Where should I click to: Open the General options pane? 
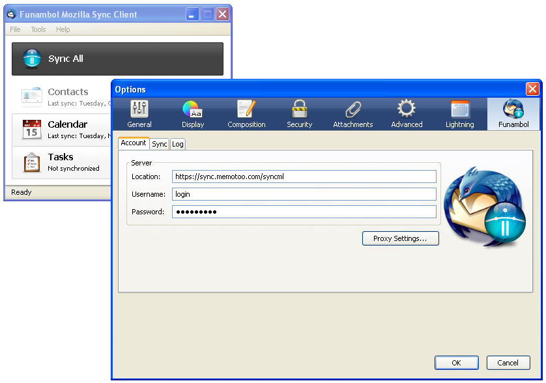tap(139, 114)
